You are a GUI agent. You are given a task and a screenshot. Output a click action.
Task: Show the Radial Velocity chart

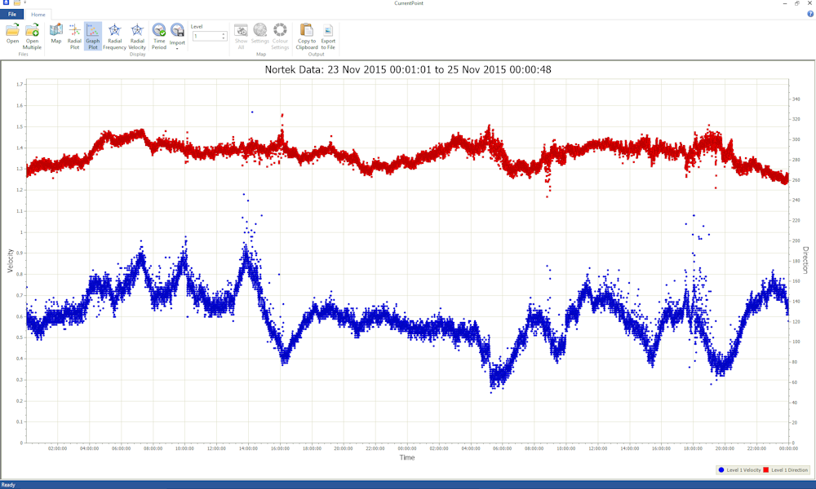click(137, 31)
